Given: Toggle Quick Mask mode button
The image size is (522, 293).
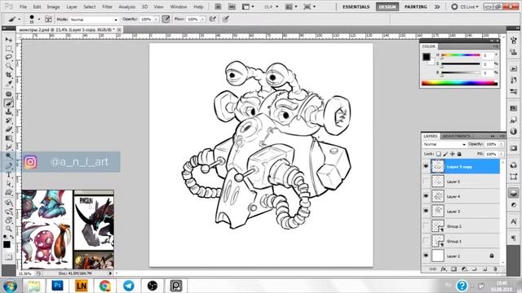Looking at the screenshot, I should 8,257.
